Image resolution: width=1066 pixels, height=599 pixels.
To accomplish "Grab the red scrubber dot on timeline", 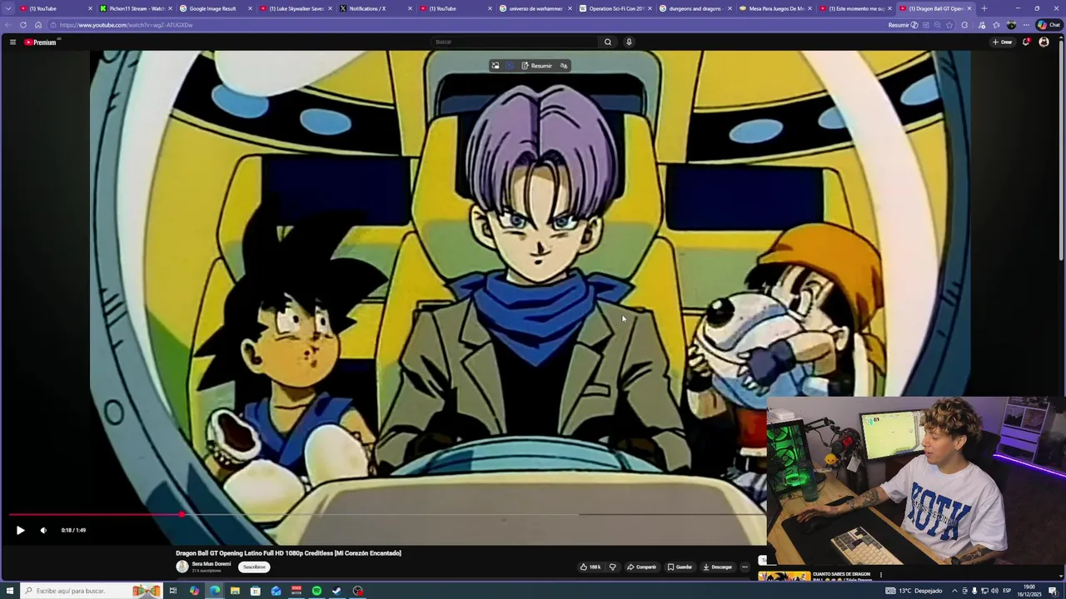I will click(x=181, y=515).
